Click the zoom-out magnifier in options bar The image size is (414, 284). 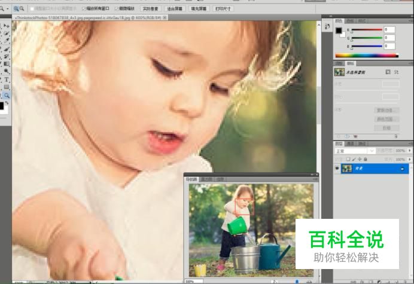pos(22,9)
